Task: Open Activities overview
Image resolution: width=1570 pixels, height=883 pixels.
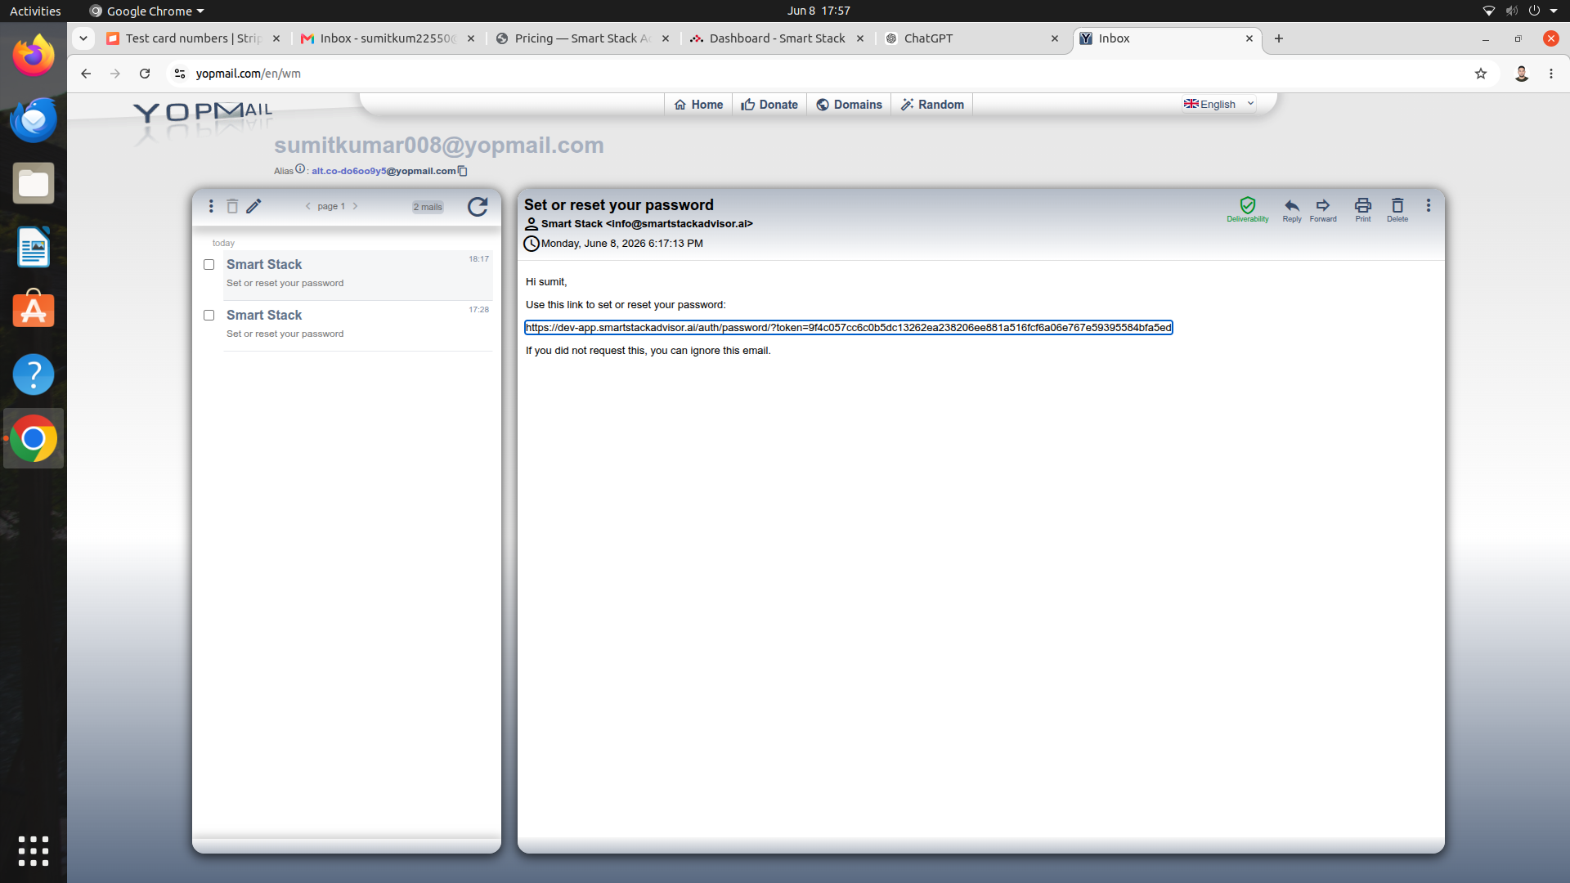Action: click(35, 11)
